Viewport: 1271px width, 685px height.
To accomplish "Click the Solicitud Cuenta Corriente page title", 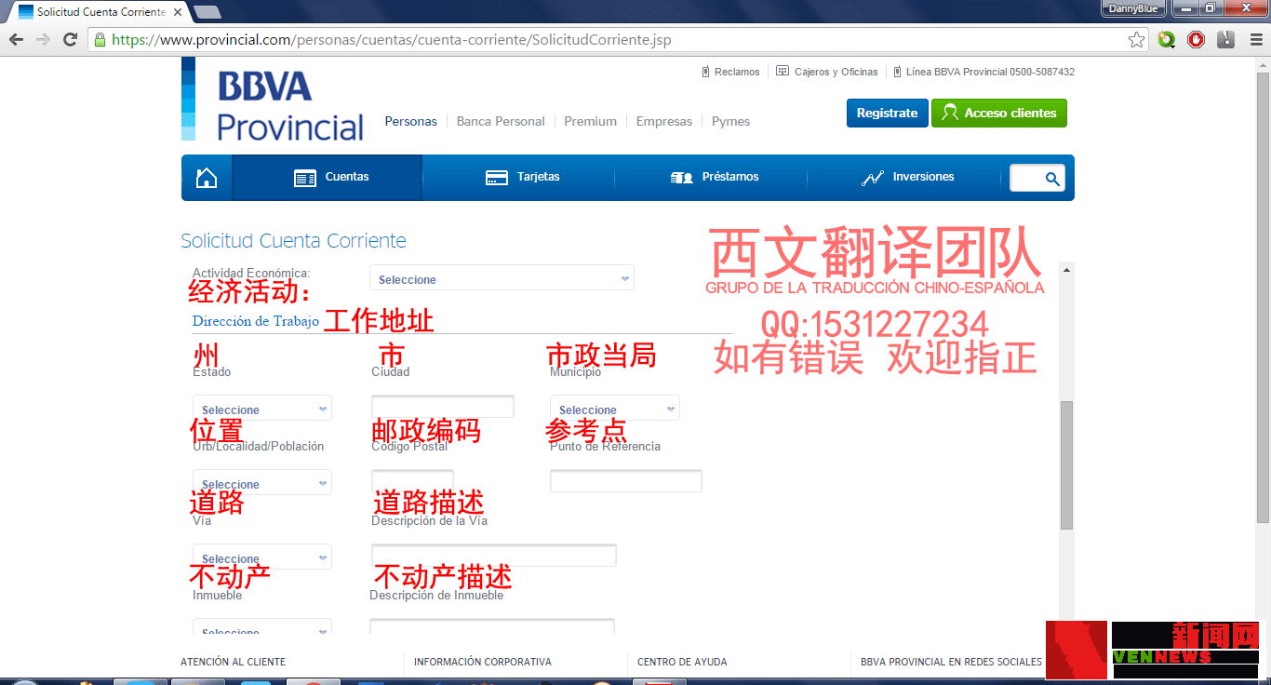I will [x=293, y=241].
